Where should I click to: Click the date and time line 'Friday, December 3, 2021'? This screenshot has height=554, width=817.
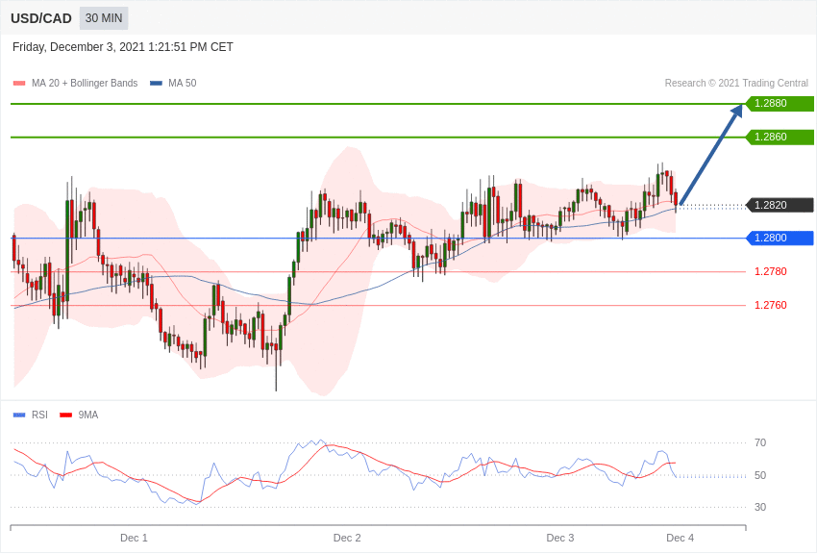(x=122, y=47)
